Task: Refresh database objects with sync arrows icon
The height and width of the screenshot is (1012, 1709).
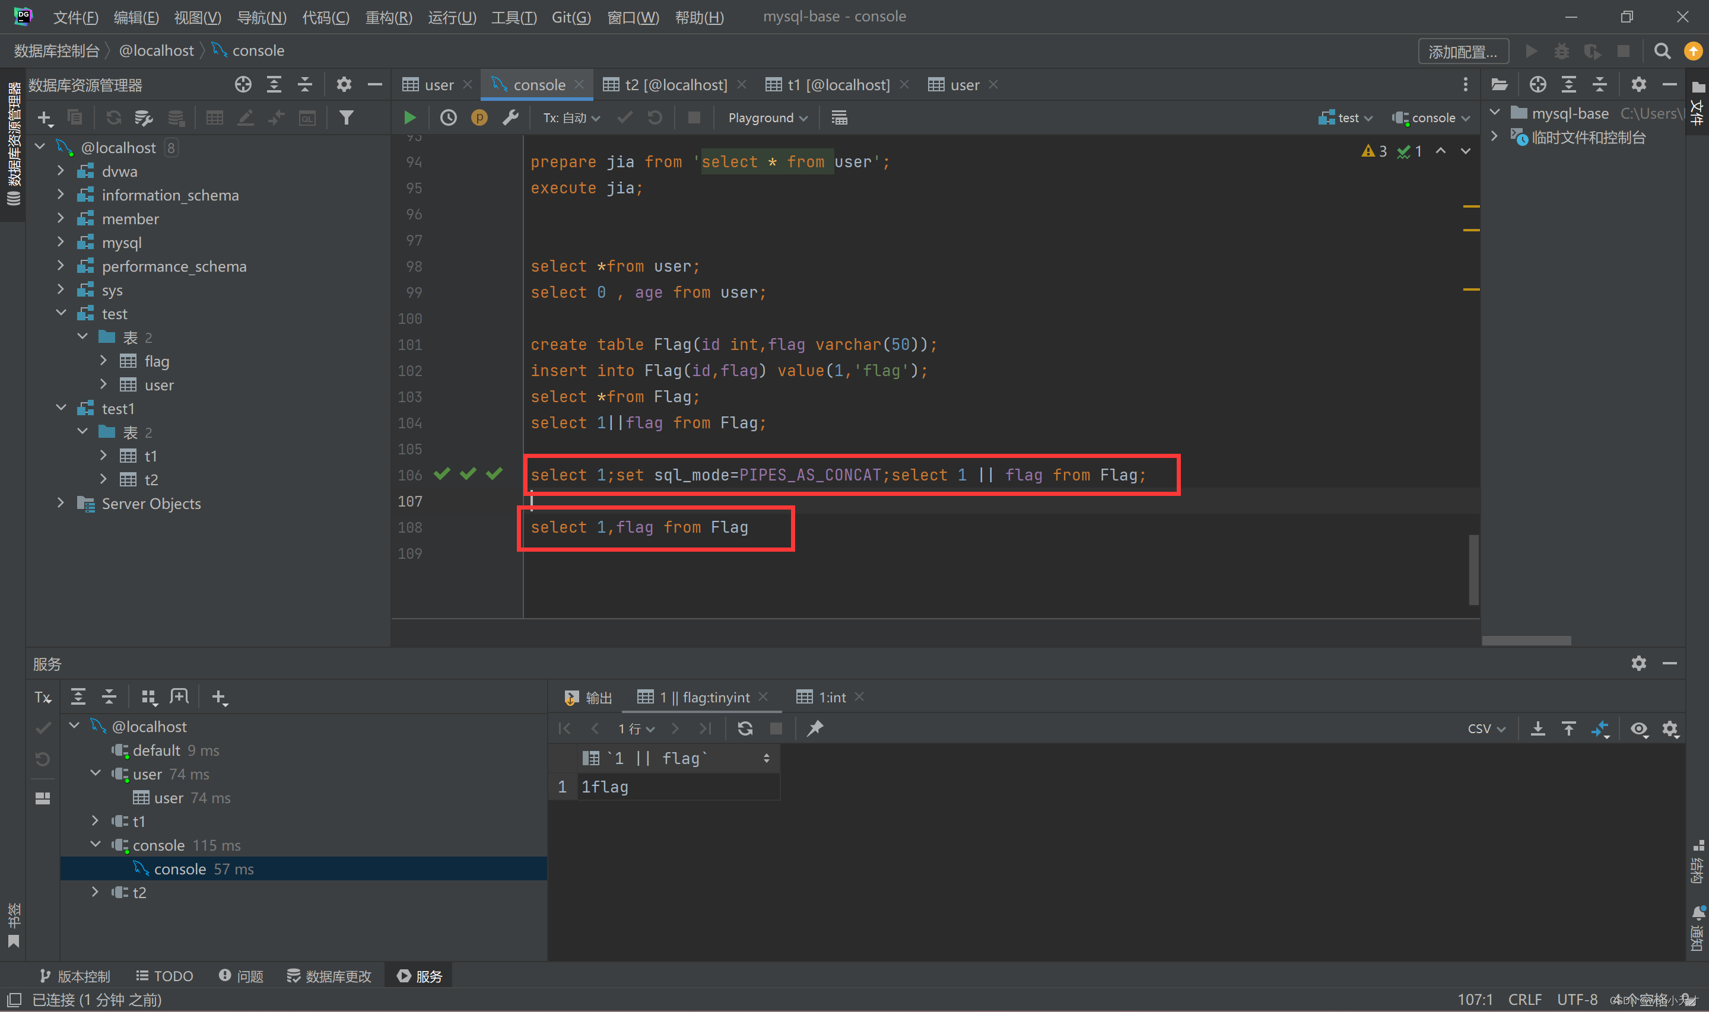Action: click(x=113, y=117)
